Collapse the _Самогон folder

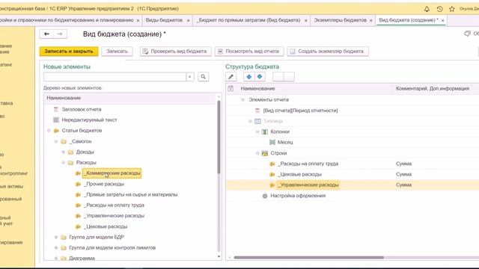coord(56,141)
